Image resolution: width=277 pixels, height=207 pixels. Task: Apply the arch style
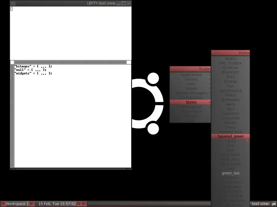(x=230, y=146)
